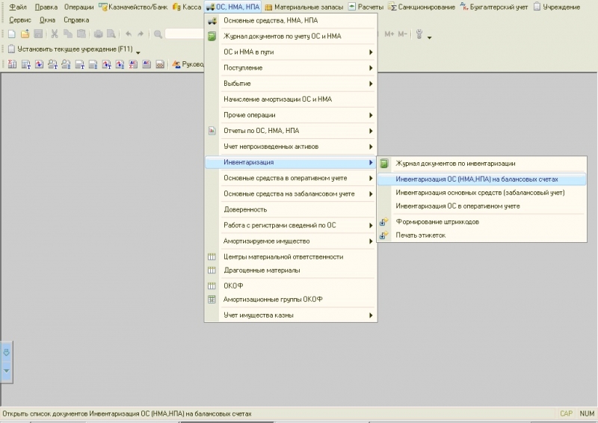Click the Print icon in toolbar

click(99, 34)
